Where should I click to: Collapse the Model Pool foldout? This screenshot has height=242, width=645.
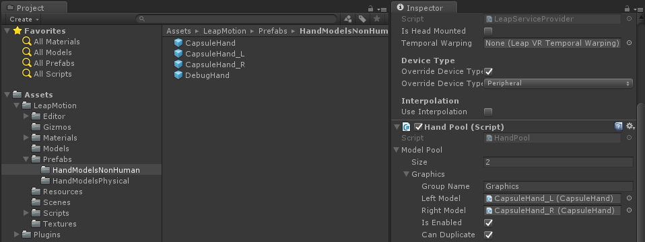pyautogui.click(x=396, y=150)
